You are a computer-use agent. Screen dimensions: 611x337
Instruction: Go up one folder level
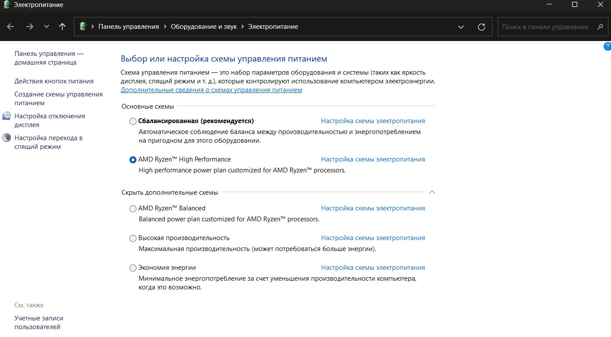click(x=62, y=27)
